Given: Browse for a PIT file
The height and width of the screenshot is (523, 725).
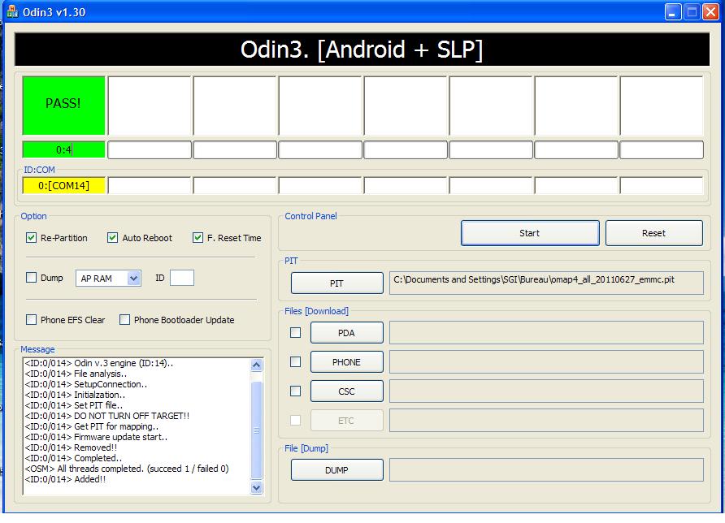Looking at the screenshot, I should point(336,283).
